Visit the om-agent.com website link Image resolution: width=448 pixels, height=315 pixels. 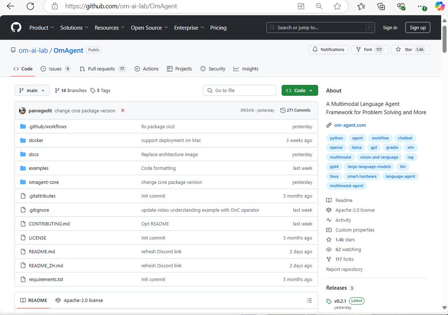pyautogui.click(x=350, y=125)
